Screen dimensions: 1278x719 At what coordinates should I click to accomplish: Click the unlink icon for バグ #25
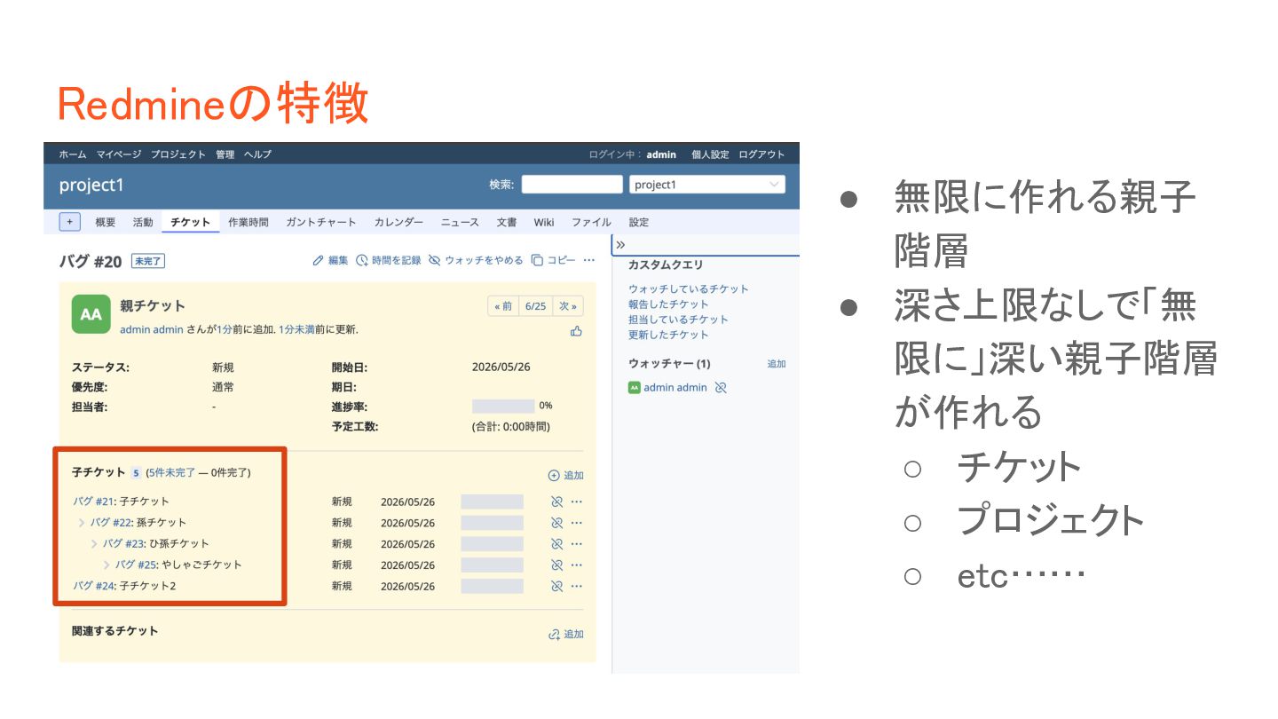pyautogui.click(x=557, y=565)
